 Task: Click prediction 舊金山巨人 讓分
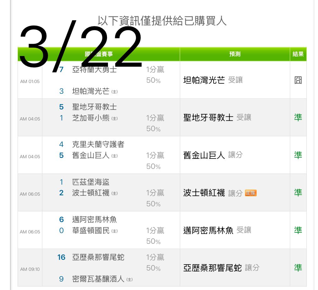[213, 155]
